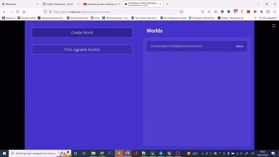
Task: Open the taskbar clock and date
Action: 262,153
